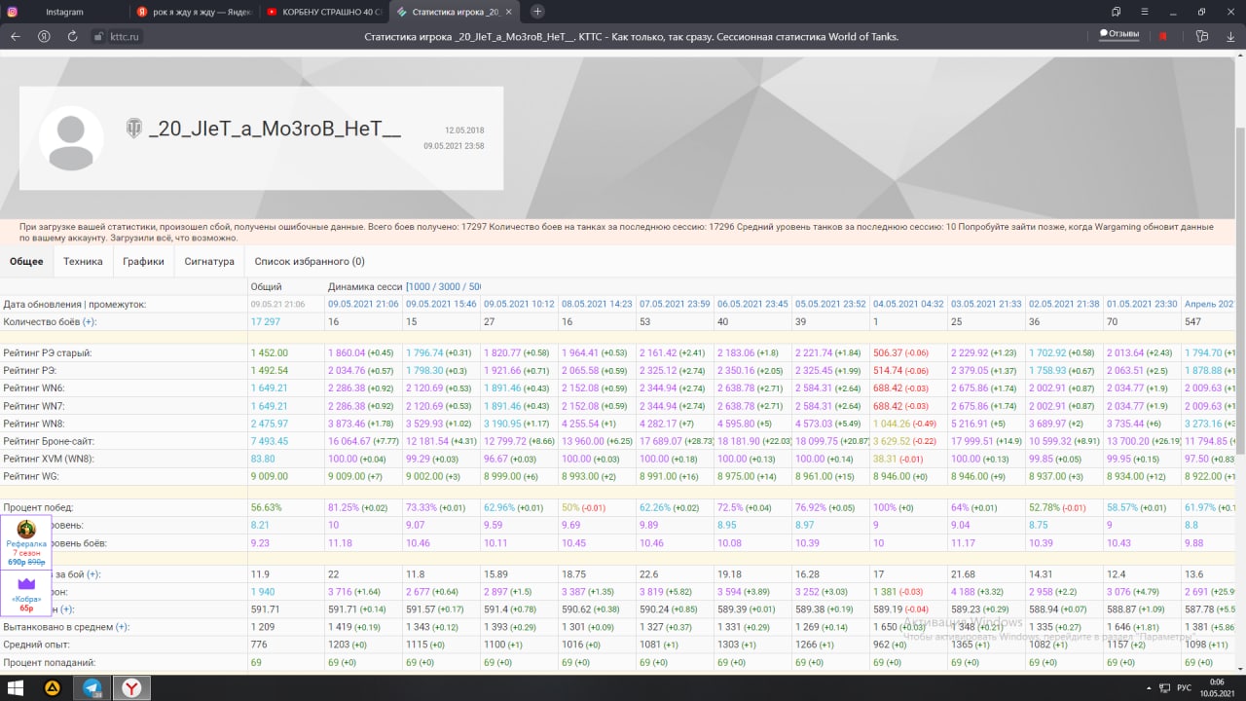Open the Техника tab
The width and height of the screenshot is (1246, 701).
pos(83,261)
